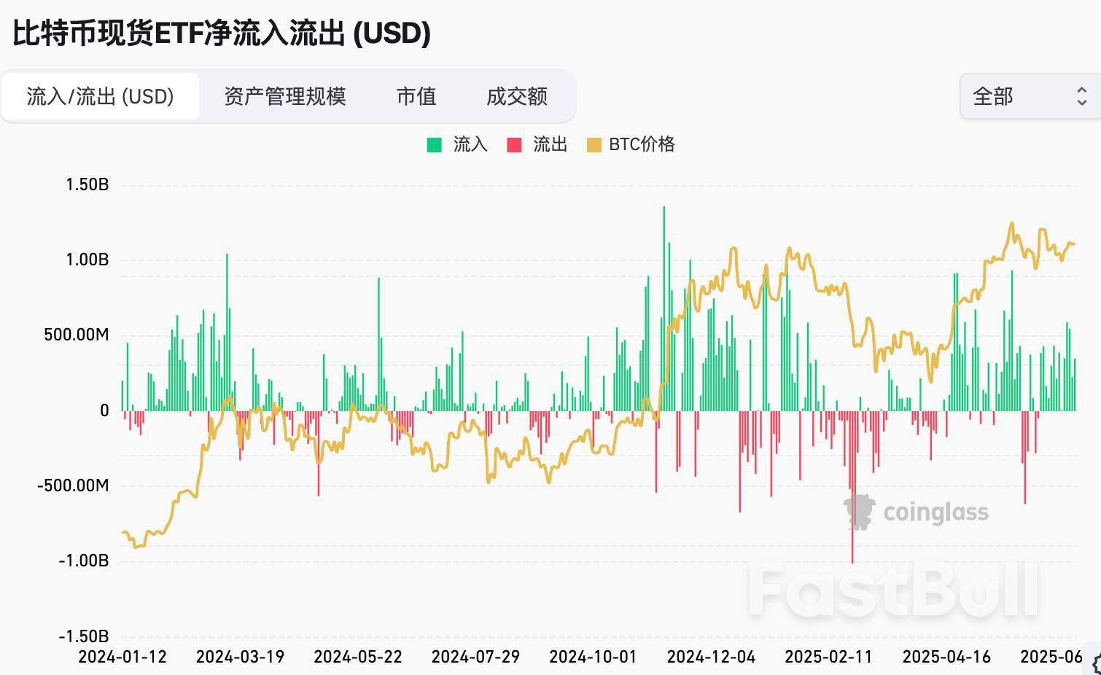1101x675 pixels.
Task: Click the yellow BTC价格 legend square
Action: pos(594,145)
